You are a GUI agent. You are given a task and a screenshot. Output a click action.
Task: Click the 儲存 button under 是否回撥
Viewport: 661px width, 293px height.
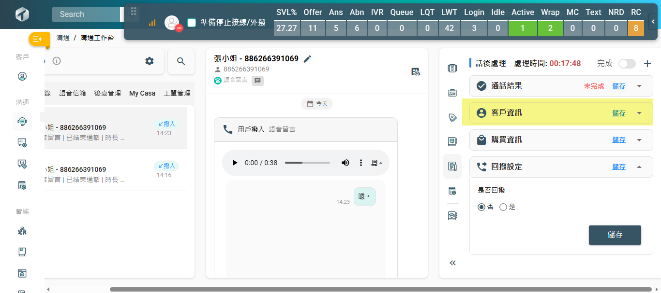615,235
